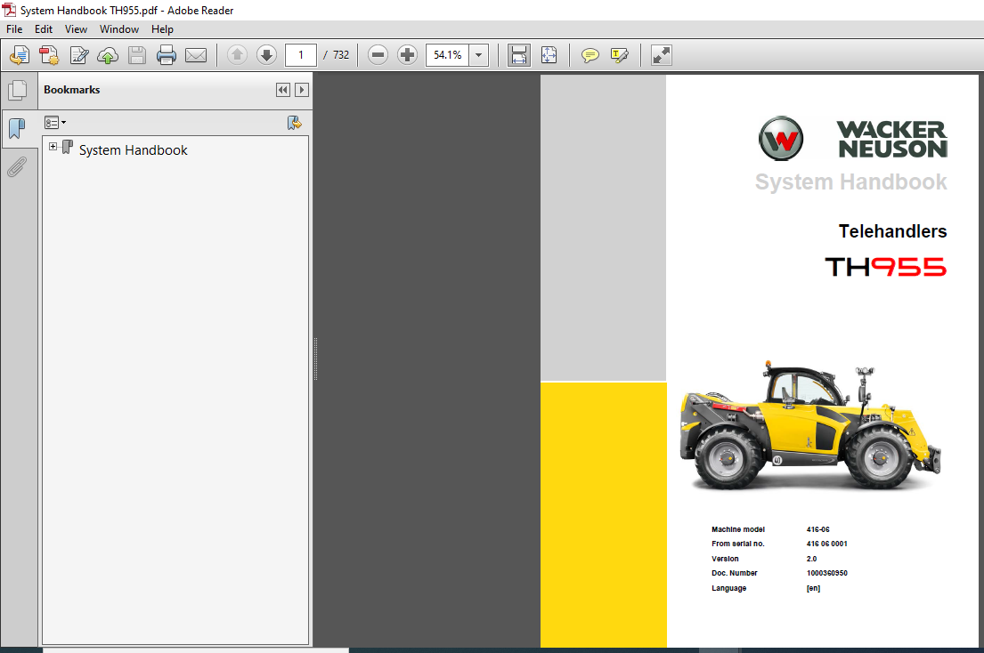Click the Save file floppy icon

(137, 55)
